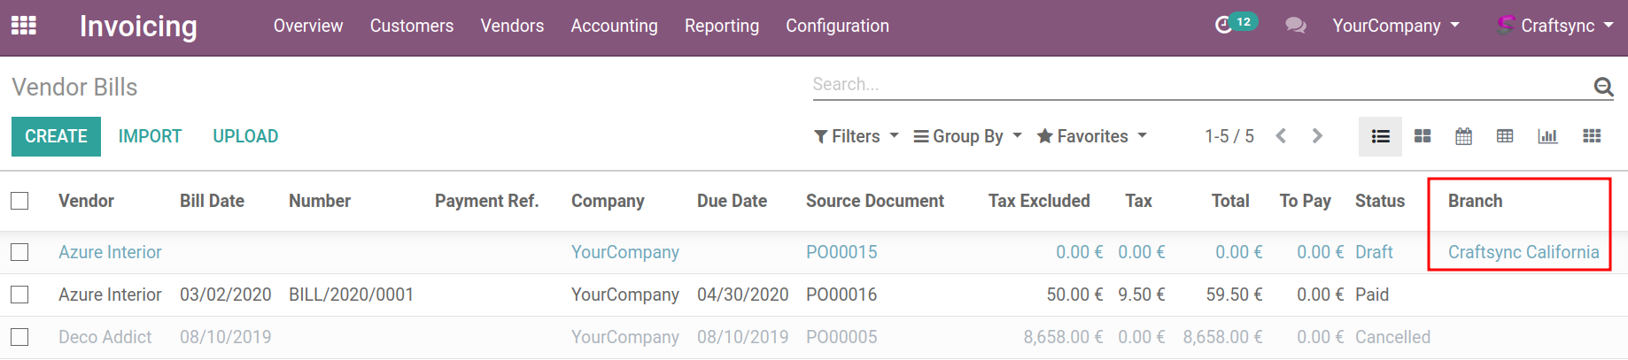The height and width of the screenshot is (360, 1628).
Task: Expand the Filters dropdown
Action: point(856,136)
